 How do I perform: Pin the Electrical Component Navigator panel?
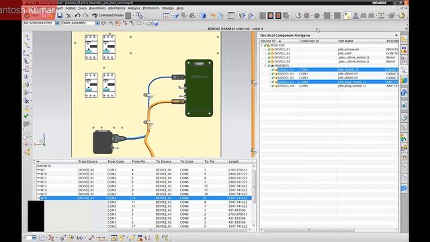click(396, 36)
